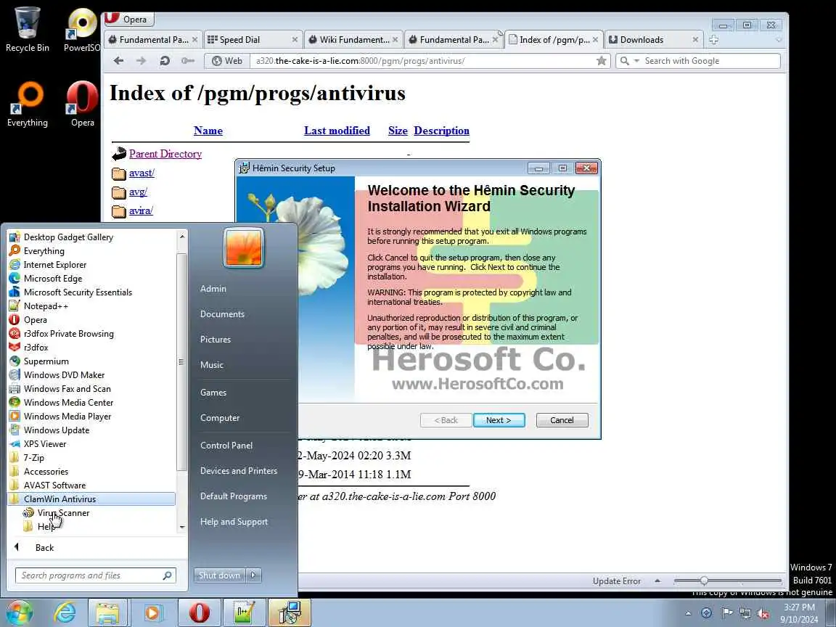This screenshot has height=627, width=836.
Task: Click the Shut down button
Action: (x=220, y=575)
